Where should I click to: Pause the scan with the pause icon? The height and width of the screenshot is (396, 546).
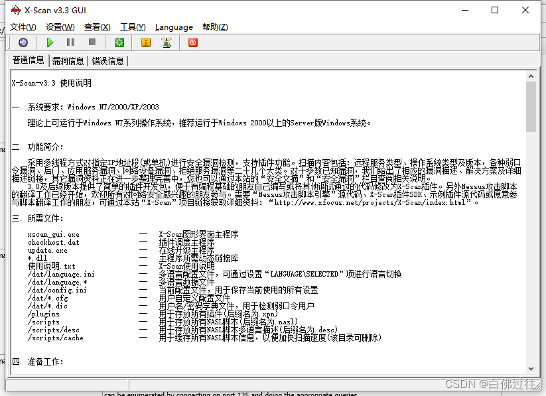[x=71, y=42]
